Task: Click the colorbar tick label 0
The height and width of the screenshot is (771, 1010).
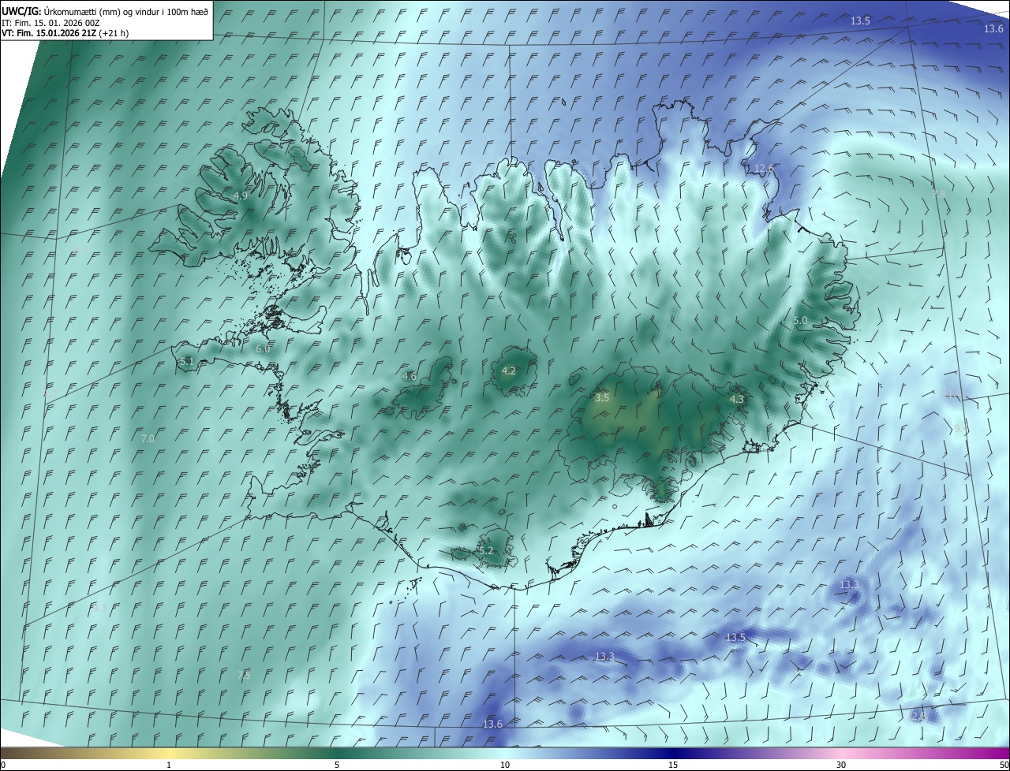Action: click(x=3, y=765)
